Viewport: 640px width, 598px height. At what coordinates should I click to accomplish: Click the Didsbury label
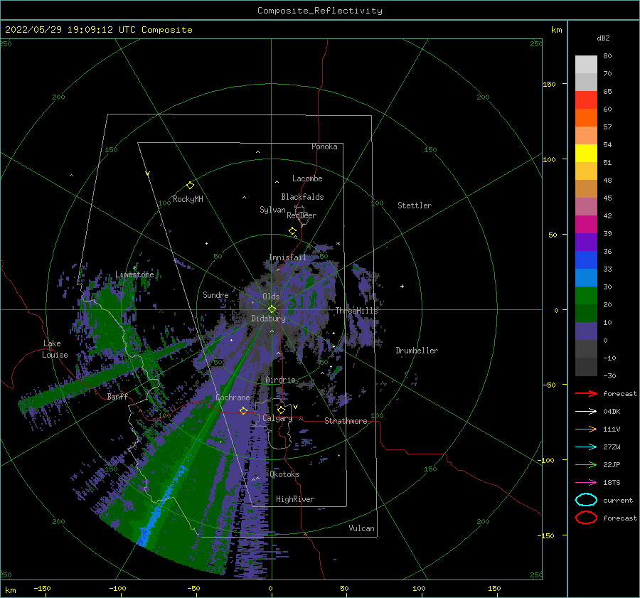coord(268,319)
